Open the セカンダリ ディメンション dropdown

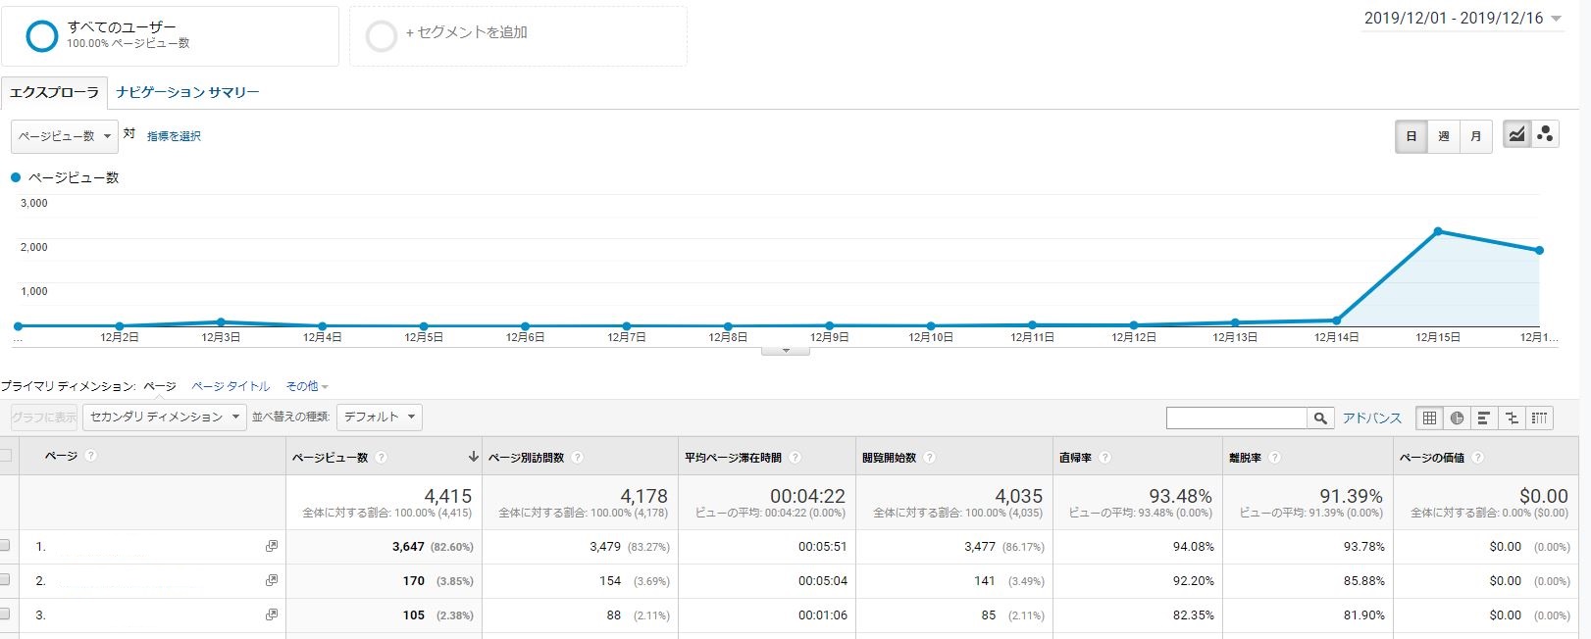pyautogui.click(x=164, y=418)
